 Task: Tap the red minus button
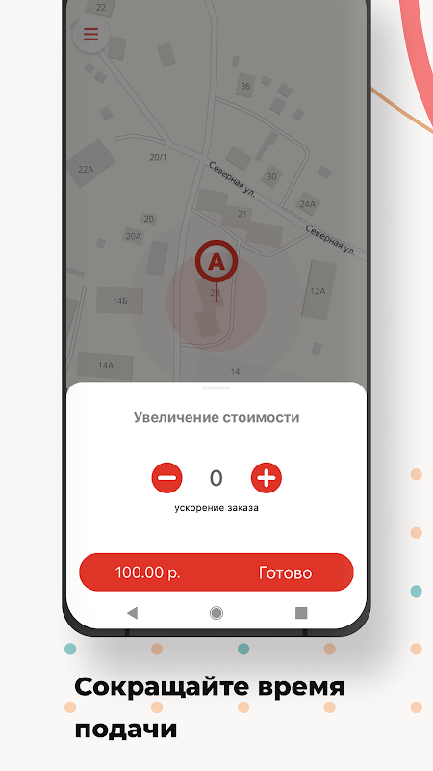coord(166,477)
